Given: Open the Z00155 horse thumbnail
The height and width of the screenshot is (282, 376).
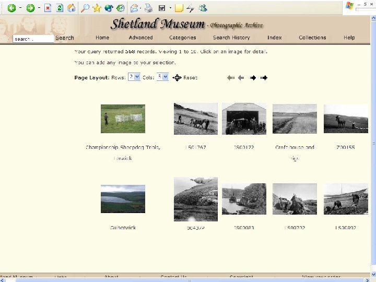Looking at the screenshot, I should (346, 119).
